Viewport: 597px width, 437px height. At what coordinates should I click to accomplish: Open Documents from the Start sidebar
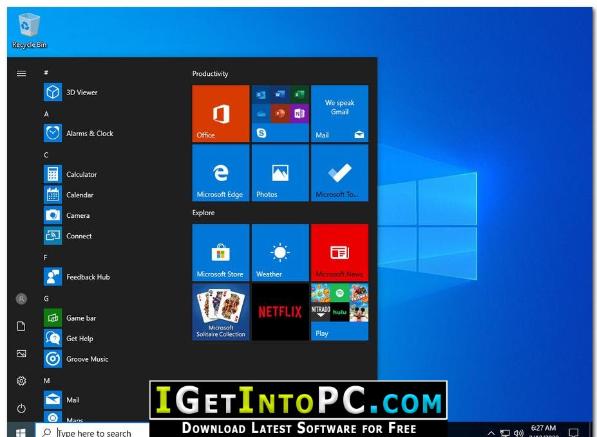click(x=21, y=326)
